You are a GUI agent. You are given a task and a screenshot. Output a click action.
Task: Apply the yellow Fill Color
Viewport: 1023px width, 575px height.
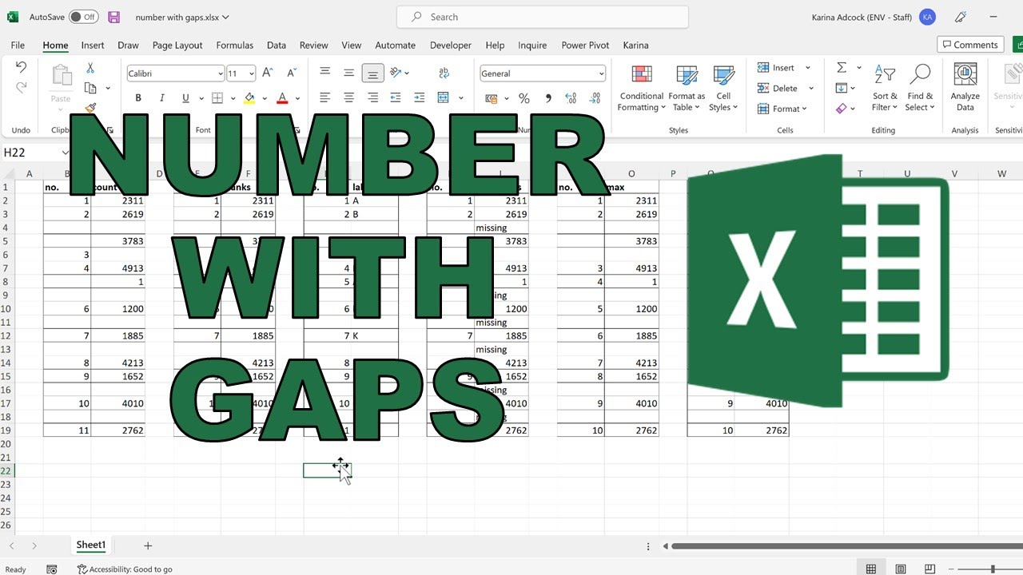(249, 98)
